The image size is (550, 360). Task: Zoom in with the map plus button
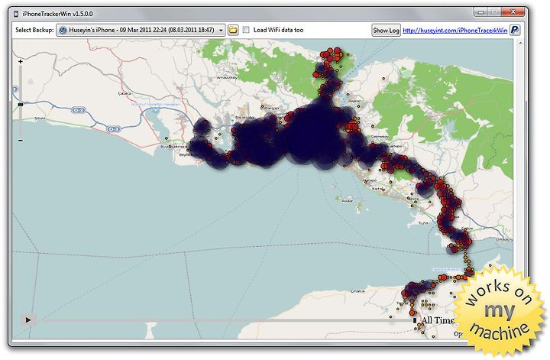click(21, 61)
